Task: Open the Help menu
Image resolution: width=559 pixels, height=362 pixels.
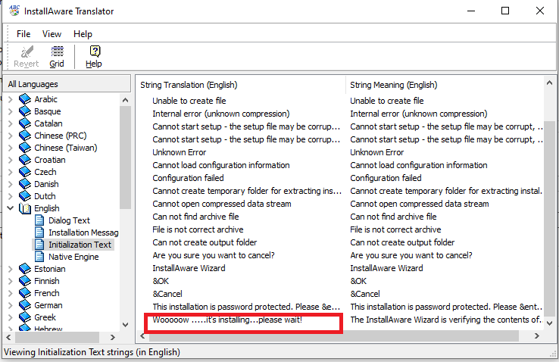Action: click(x=83, y=34)
